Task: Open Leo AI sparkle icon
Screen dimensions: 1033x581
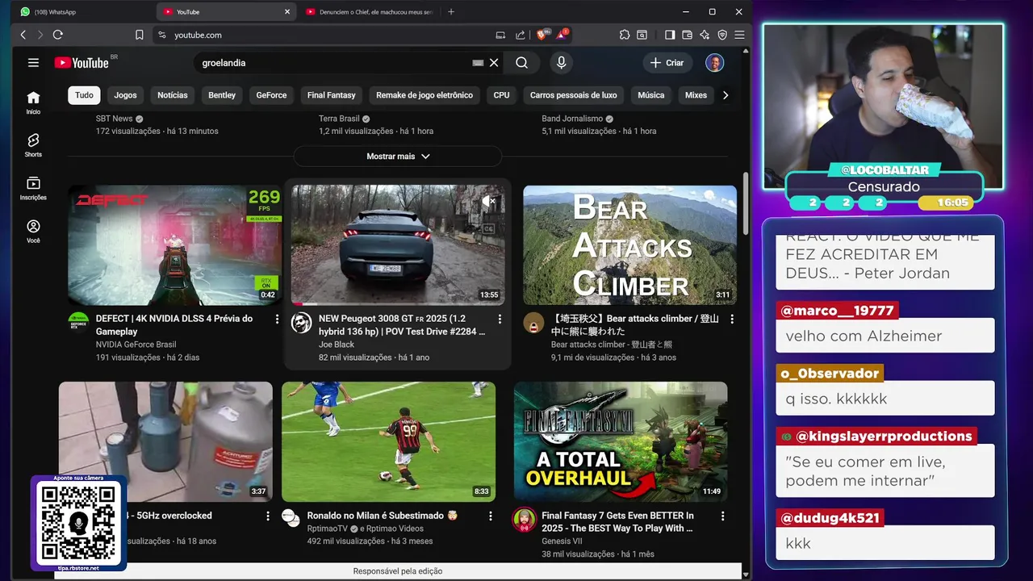Action: click(705, 35)
